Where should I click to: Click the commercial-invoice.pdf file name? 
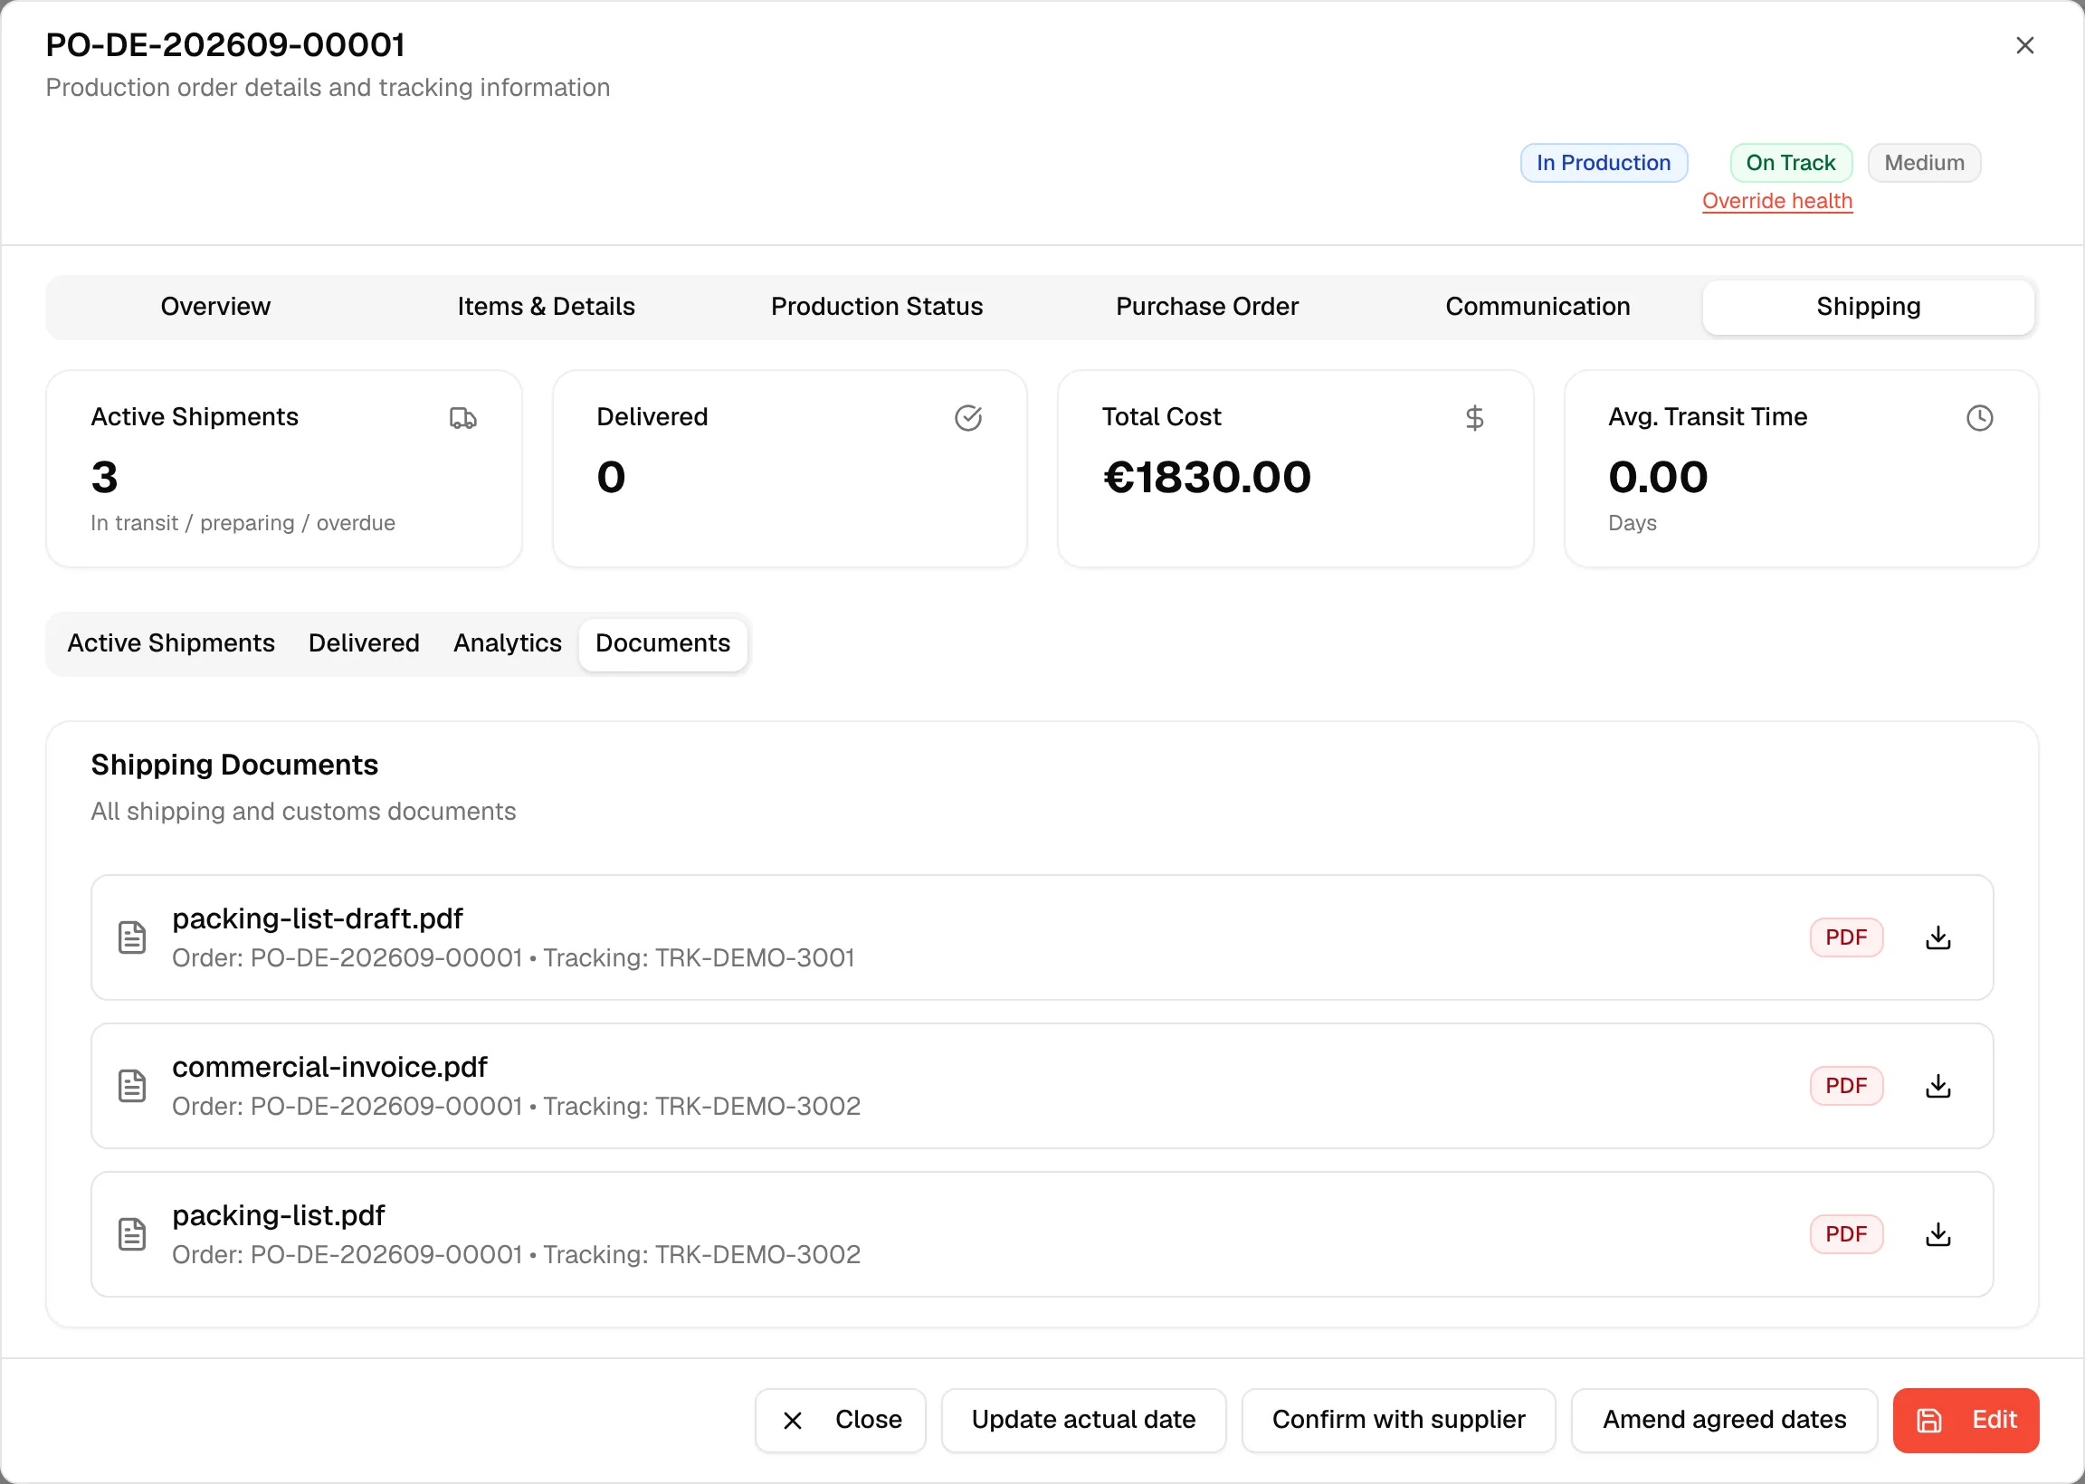tap(329, 1068)
